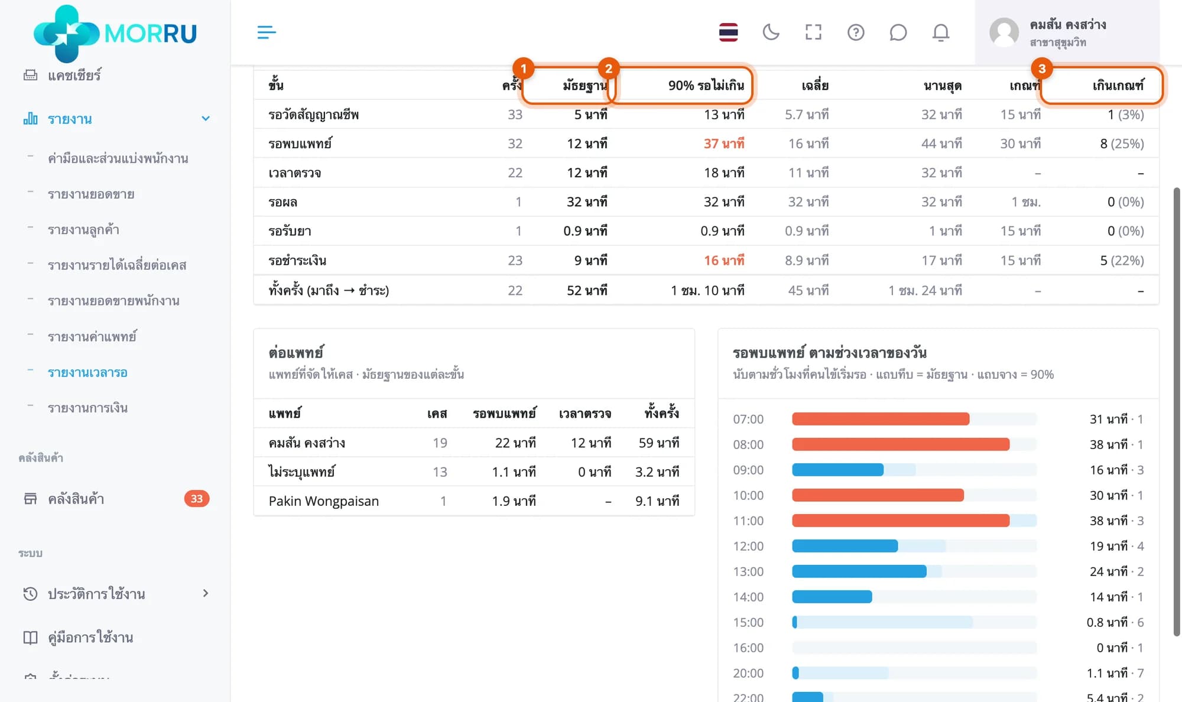Click the ทั้งครั้ง (มาถึง → ชำระ) row
This screenshot has height=702, width=1182.
pyautogui.click(x=706, y=290)
